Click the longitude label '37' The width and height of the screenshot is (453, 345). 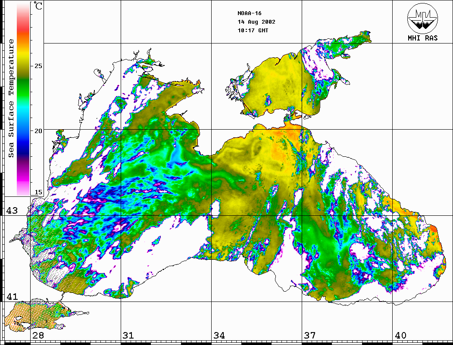310,335
